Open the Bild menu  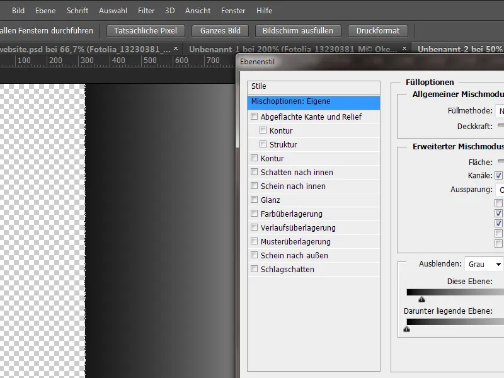point(18,11)
